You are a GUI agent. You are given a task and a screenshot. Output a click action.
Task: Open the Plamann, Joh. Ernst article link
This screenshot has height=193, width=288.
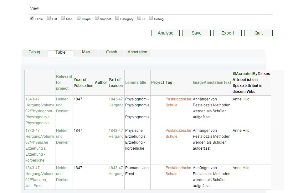tap(40, 177)
